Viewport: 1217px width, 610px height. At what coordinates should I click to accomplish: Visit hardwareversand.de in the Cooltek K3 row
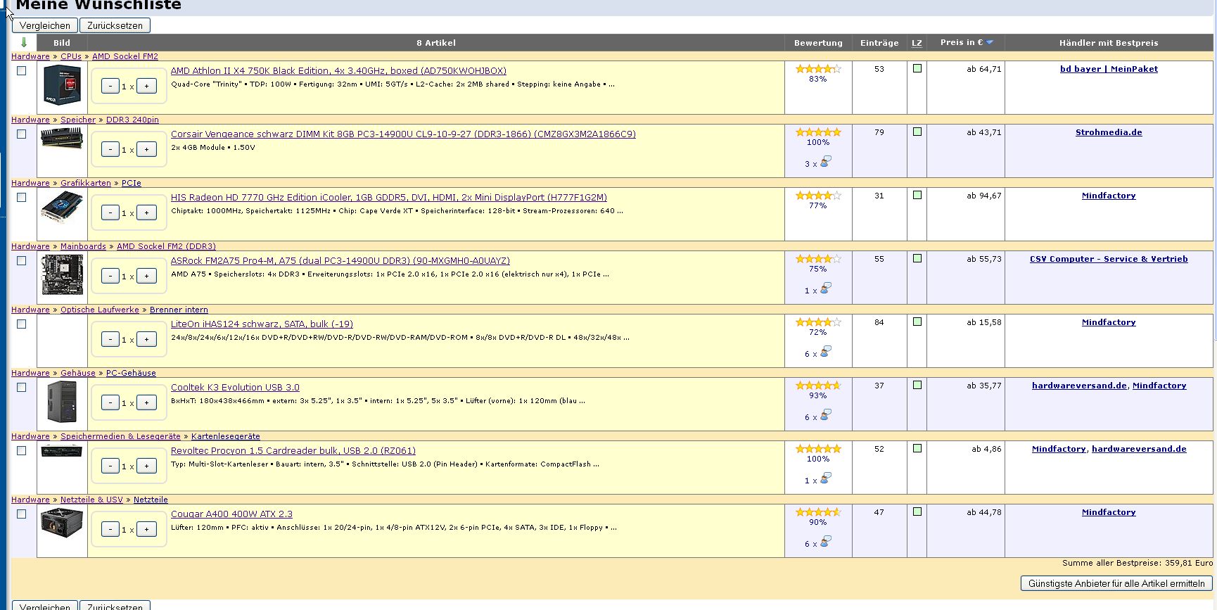pyautogui.click(x=1079, y=386)
